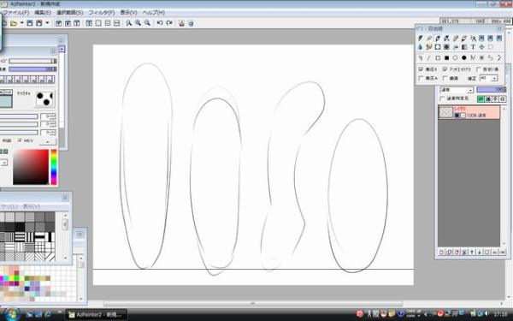Screen dimensions: 513x321
Task: Click the texture preview with black dots
Action: pos(44,98)
